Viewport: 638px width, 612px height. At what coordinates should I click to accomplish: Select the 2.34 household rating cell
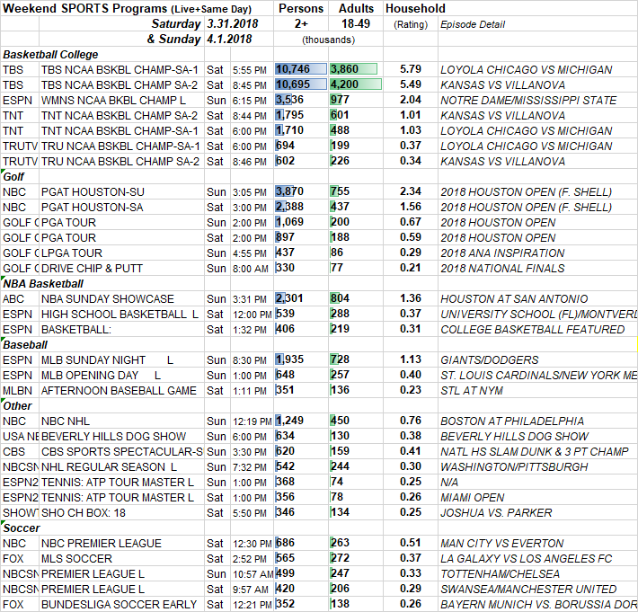click(x=410, y=191)
